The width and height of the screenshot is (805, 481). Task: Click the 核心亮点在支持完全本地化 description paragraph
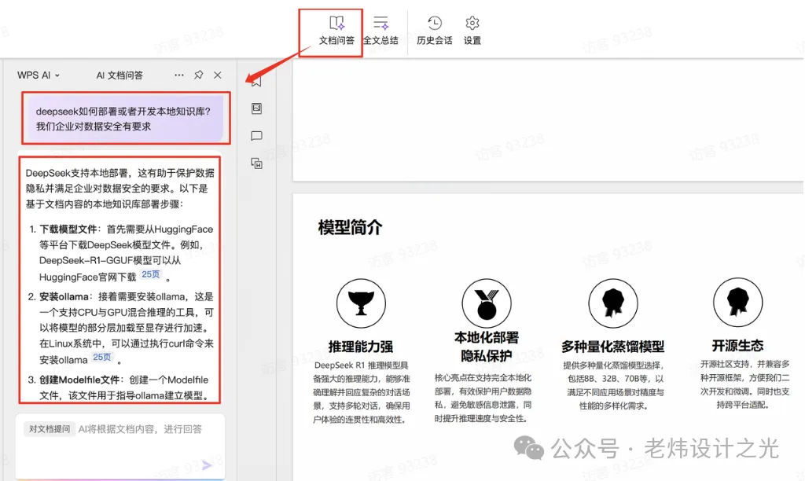point(483,398)
